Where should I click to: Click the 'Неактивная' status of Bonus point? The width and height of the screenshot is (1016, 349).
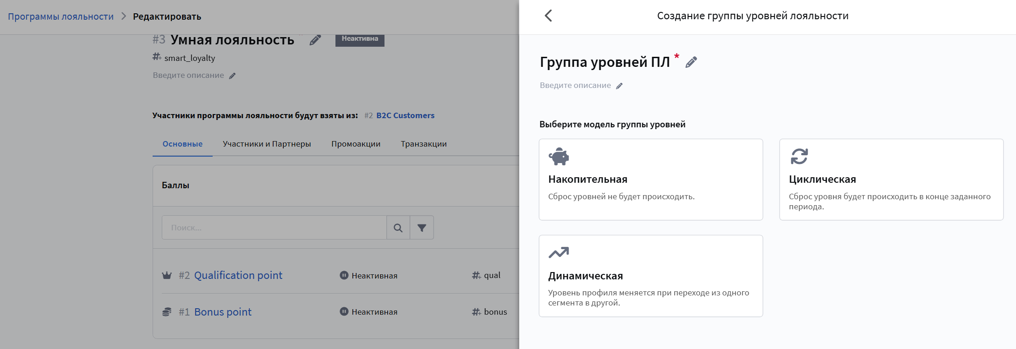coord(374,312)
